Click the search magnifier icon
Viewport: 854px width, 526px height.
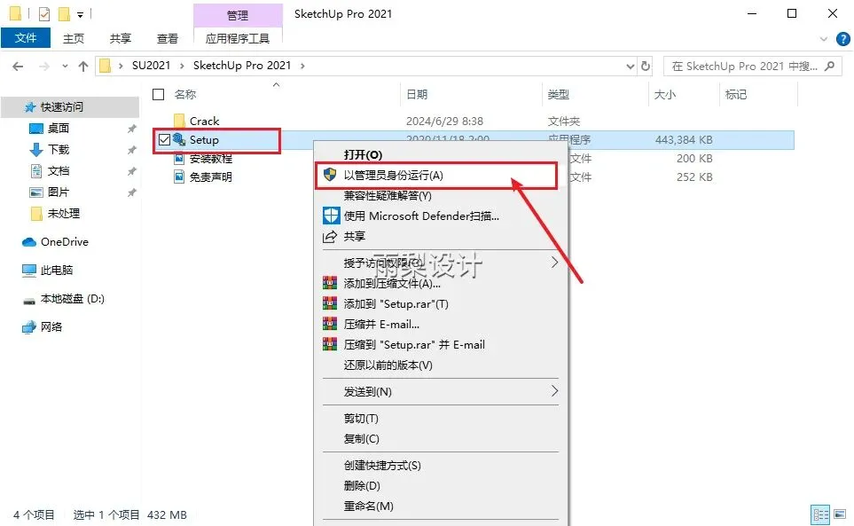pos(829,66)
